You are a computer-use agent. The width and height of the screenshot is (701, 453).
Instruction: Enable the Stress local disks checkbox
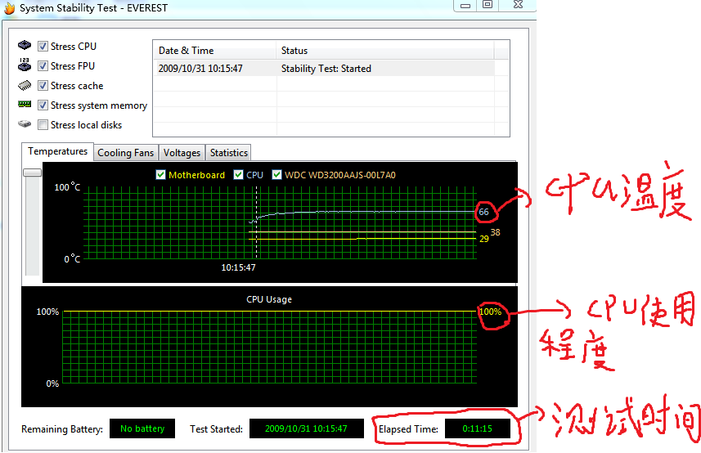pyautogui.click(x=43, y=125)
